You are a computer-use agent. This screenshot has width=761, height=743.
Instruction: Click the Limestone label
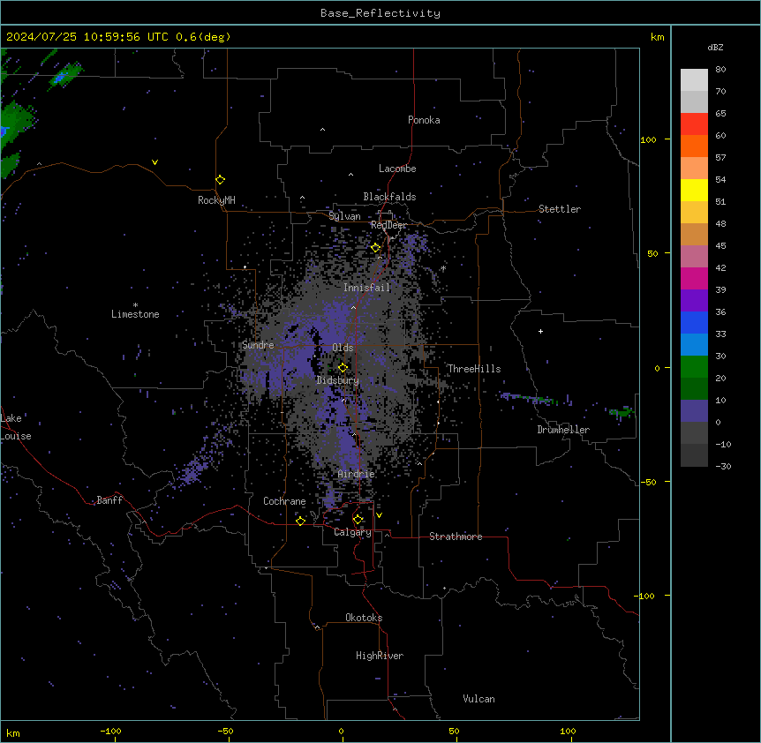coord(135,314)
